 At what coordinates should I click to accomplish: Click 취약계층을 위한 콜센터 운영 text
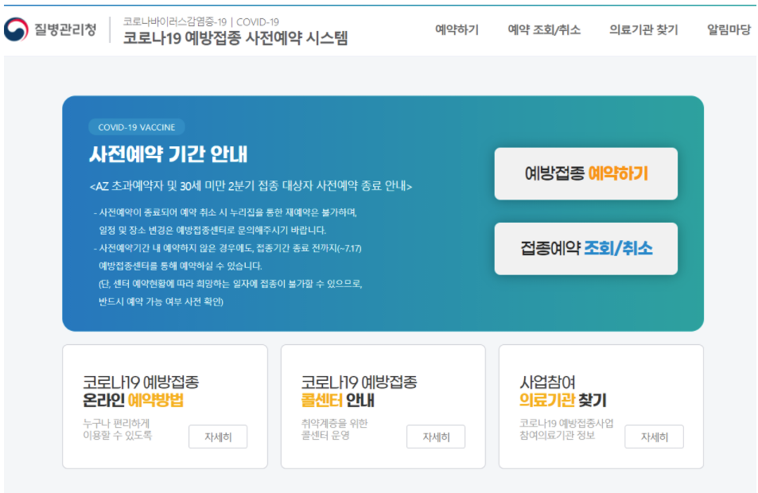334,429
